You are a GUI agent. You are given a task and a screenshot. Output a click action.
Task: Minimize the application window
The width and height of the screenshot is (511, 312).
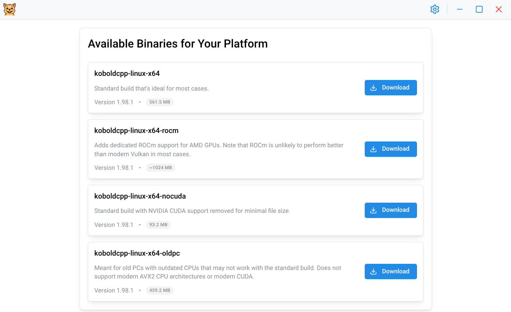point(460,9)
